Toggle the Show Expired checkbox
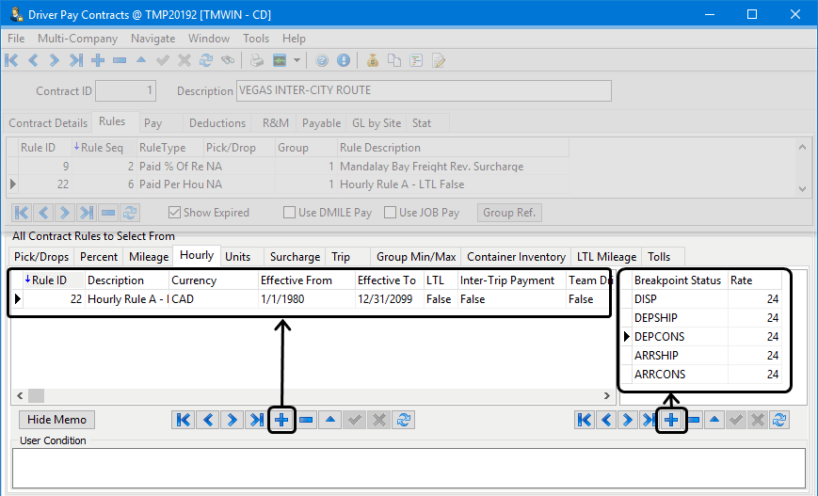Image resolution: width=818 pixels, height=496 pixels. click(174, 213)
